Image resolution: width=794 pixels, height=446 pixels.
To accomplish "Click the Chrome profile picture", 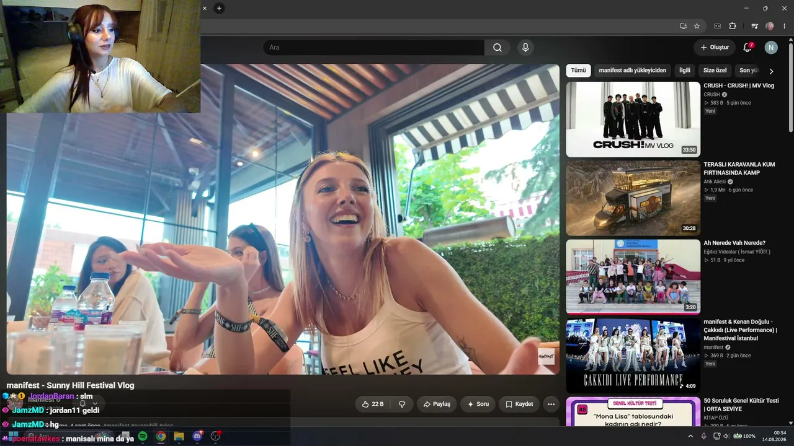I will (770, 26).
